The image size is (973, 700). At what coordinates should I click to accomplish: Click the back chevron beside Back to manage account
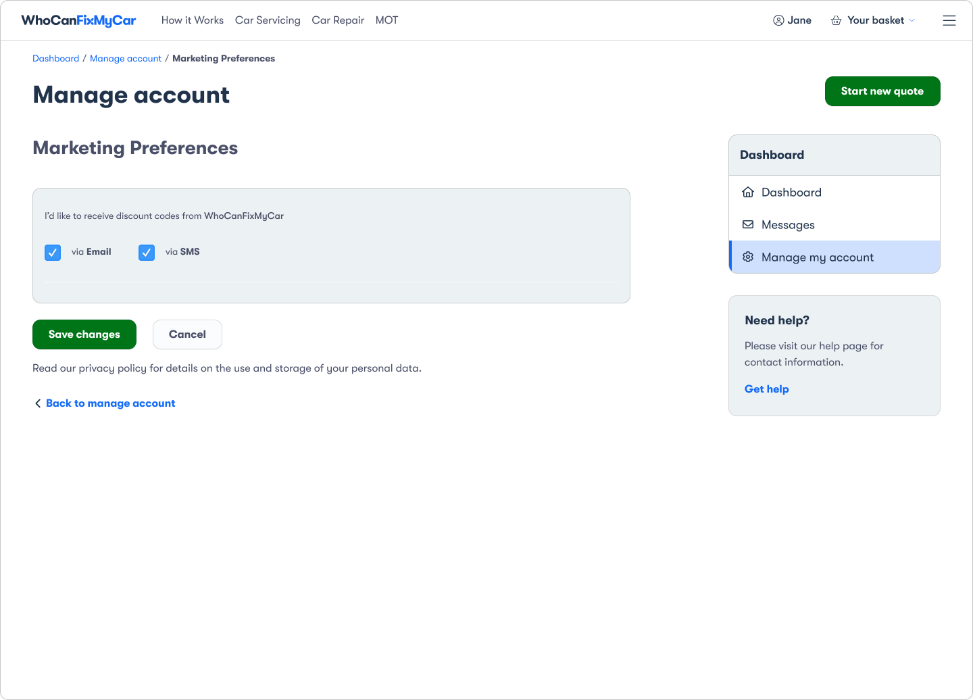pos(38,403)
